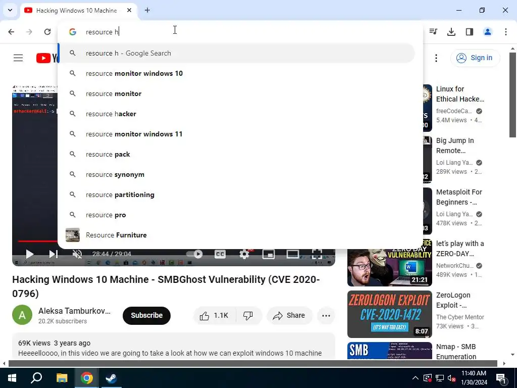Subscribe to Aleksa Tamburkovski channel

147,316
